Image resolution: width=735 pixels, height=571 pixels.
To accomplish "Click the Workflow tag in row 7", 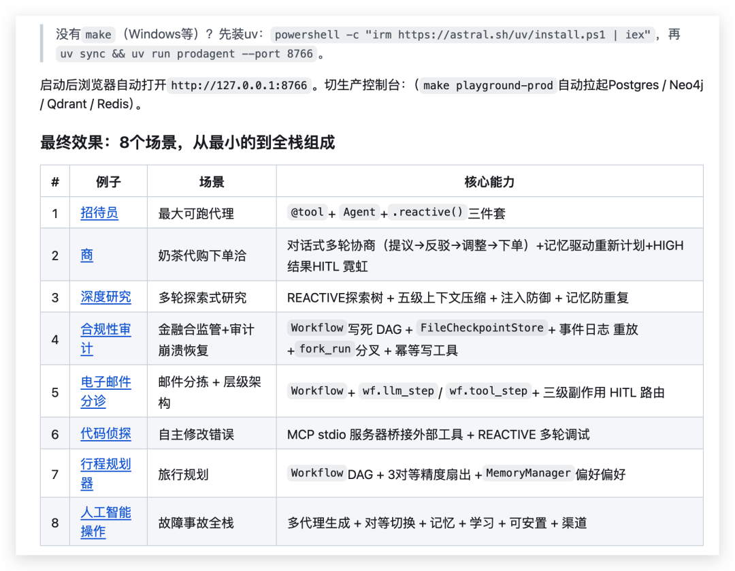I will (x=317, y=473).
